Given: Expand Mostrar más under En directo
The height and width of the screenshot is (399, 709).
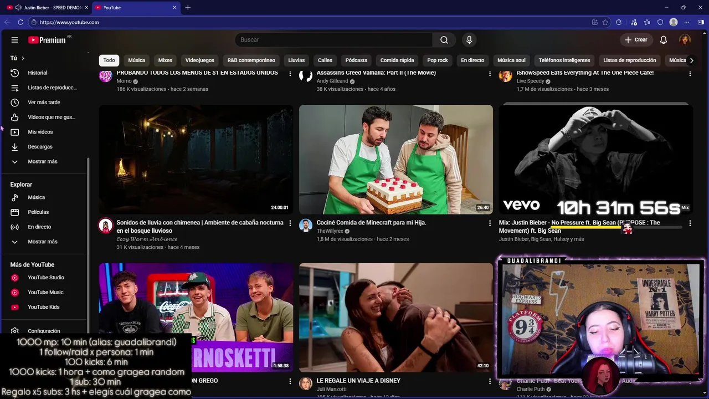Looking at the screenshot, I should point(44,242).
